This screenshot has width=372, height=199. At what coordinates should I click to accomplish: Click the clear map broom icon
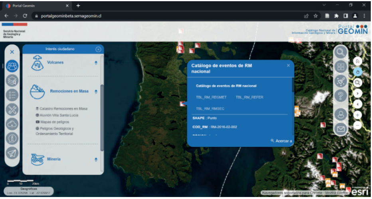click(x=341, y=81)
